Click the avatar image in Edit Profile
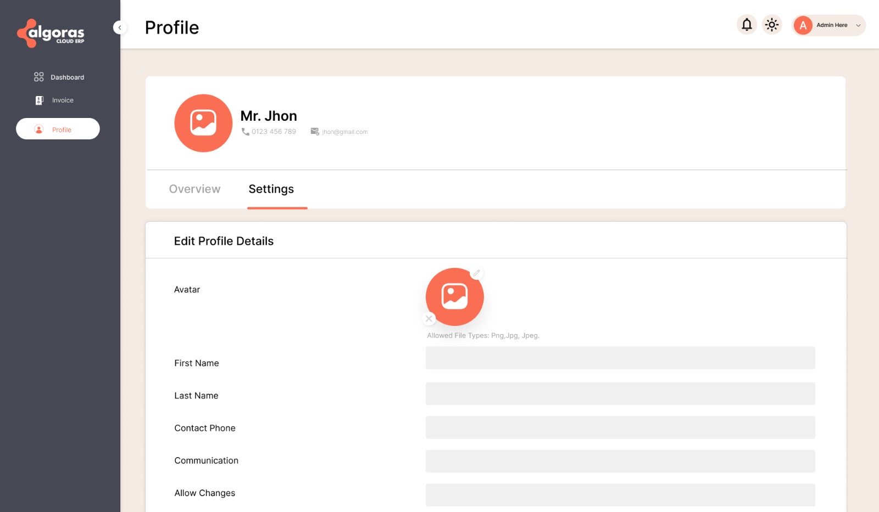879x512 pixels. pyautogui.click(x=455, y=297)
